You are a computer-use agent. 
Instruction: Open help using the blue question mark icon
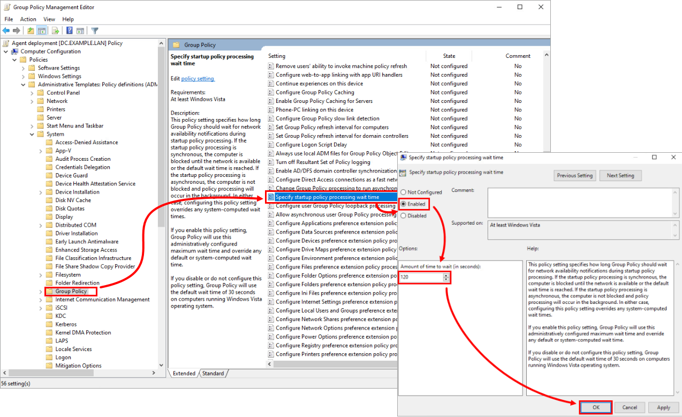point(70,31)
